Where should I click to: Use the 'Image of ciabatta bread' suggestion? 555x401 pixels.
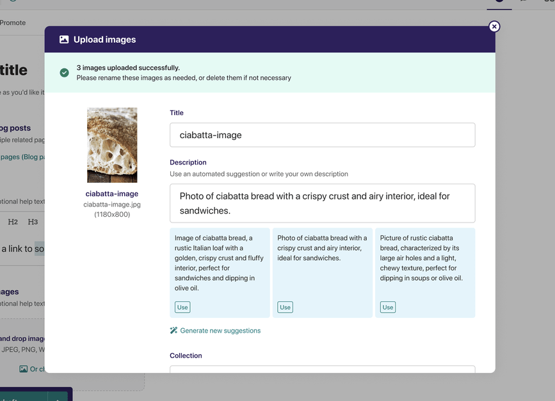(x=182, y=308)
